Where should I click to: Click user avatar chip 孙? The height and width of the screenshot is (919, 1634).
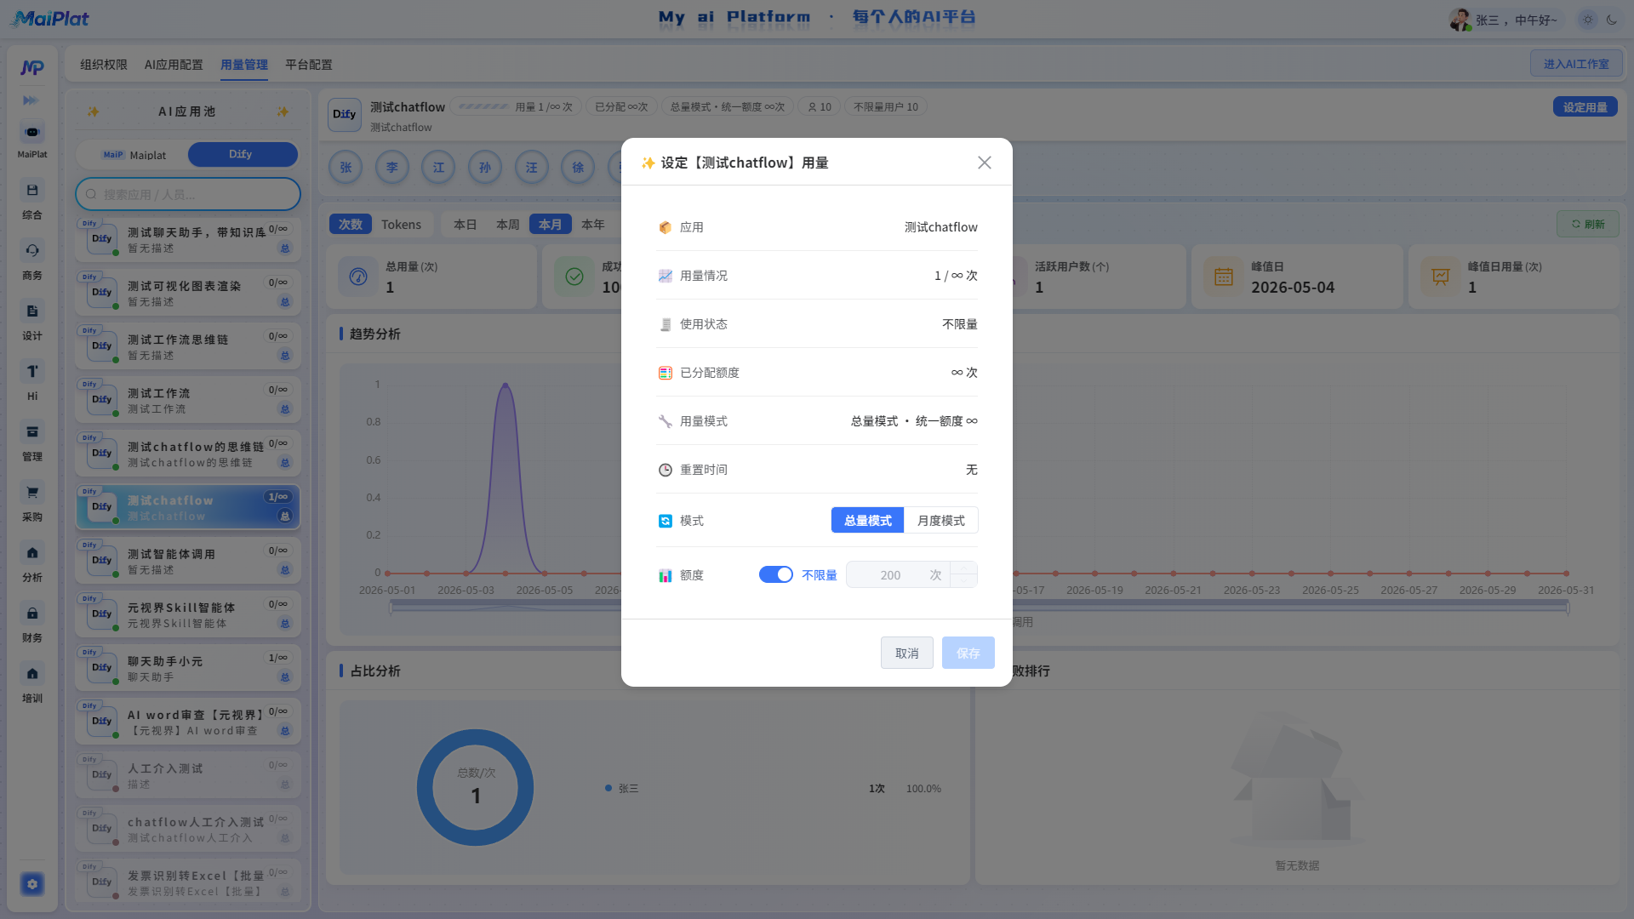[485, 168]
